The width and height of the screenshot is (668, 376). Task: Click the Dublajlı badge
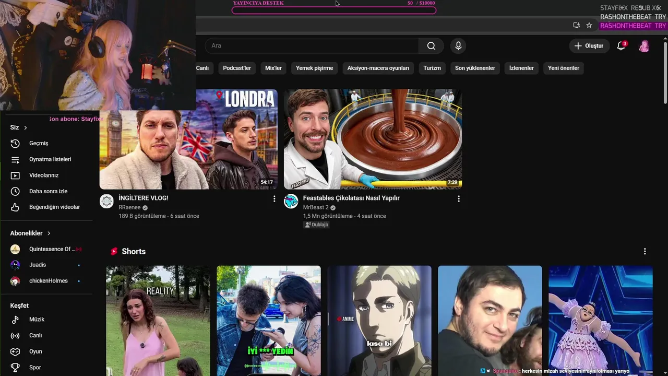316,225
